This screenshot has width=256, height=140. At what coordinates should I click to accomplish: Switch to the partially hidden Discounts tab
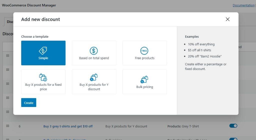(9, 22)
